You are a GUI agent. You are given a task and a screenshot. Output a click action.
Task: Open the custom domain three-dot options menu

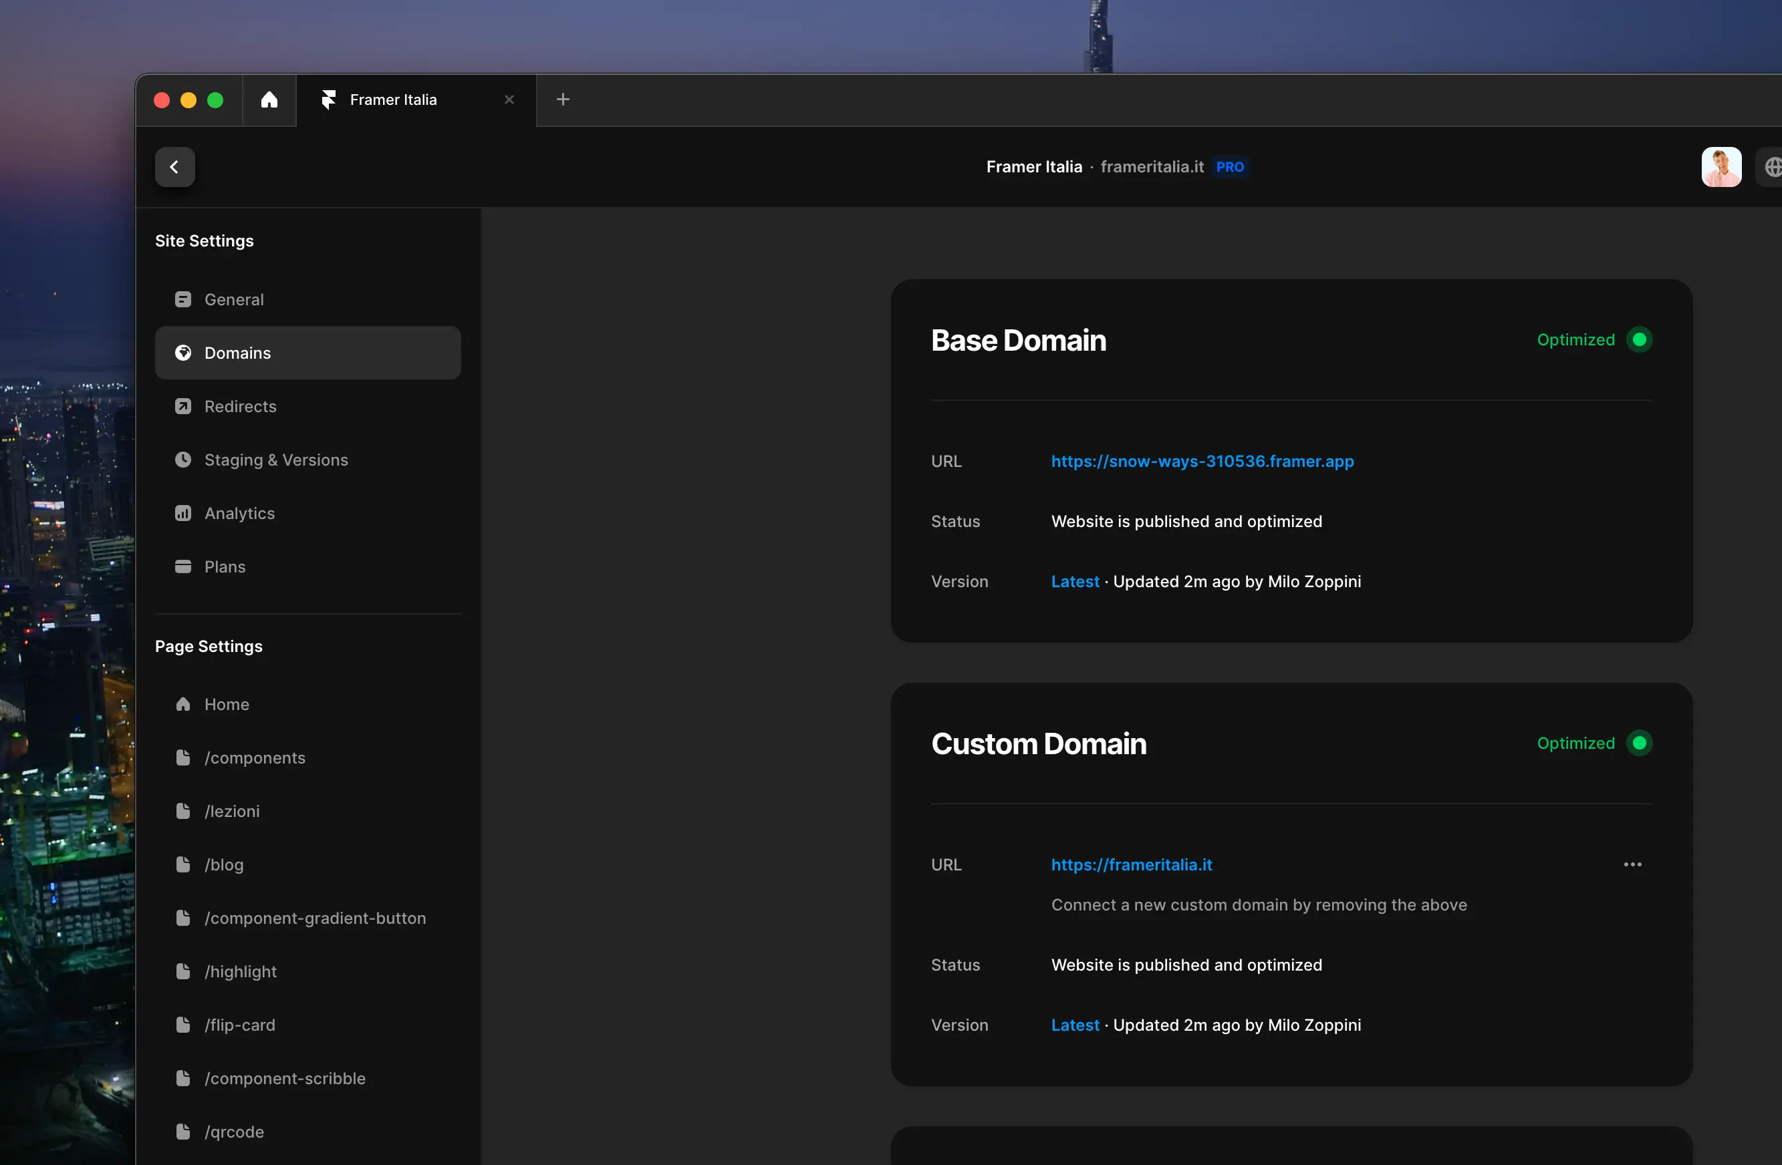[1632, 864]
